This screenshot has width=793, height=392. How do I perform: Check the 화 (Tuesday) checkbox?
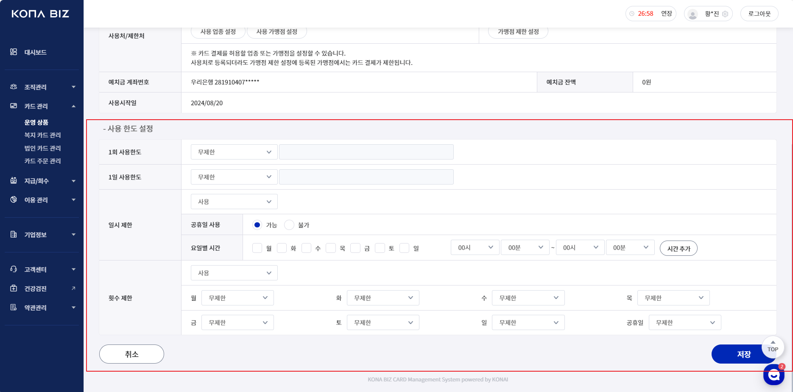point(282,248)
